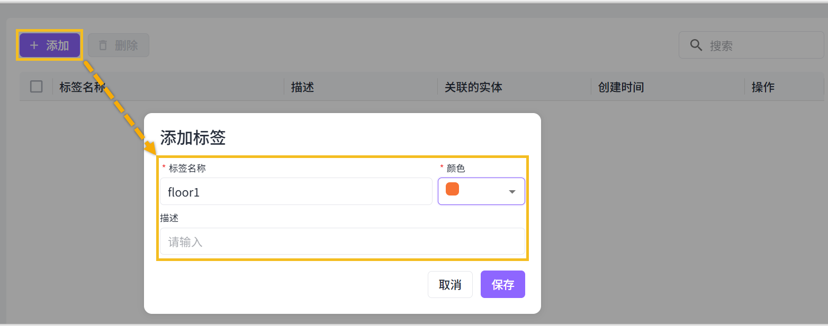Focus the 标签名称 field containing floor1
Image resolution: width=828 pixels, height=326 pixels.
296,192
